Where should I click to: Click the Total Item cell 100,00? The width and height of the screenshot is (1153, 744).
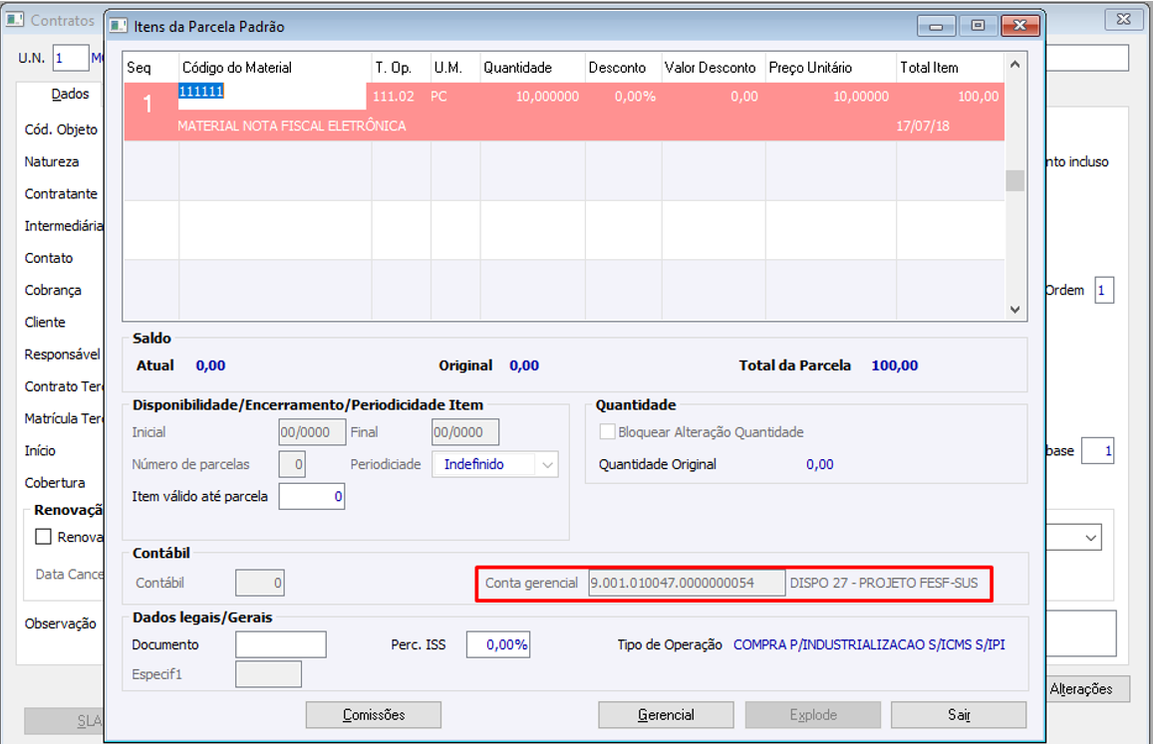pyautogui.click(x=978, y=97)
